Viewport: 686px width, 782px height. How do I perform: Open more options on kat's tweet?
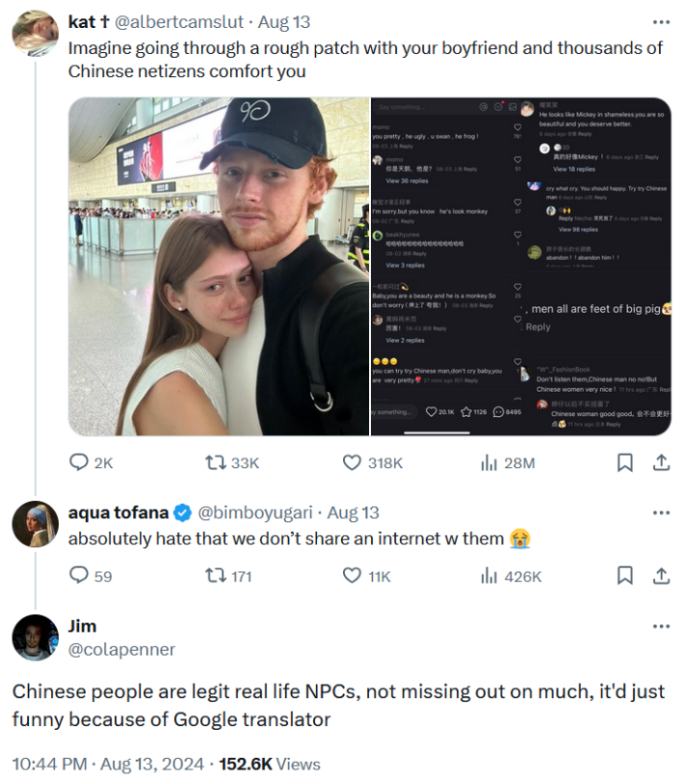click(x=661, y=22)
